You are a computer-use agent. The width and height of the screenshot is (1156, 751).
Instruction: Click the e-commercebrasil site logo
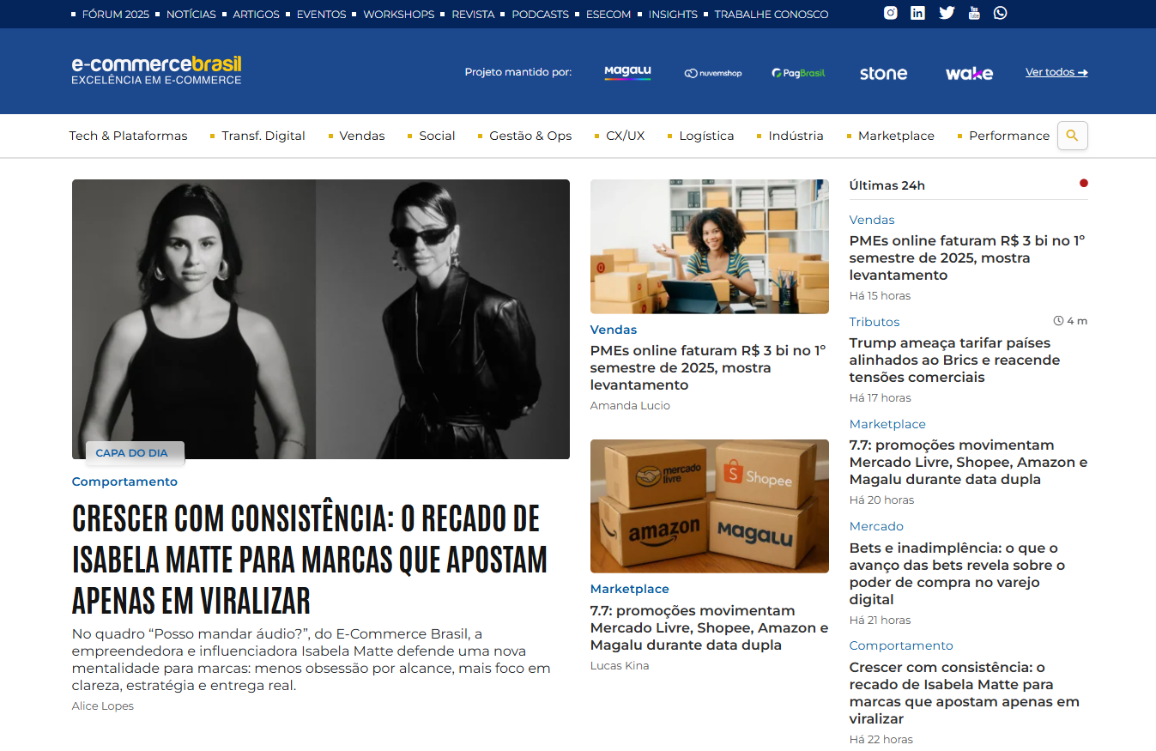click(156, 70)
